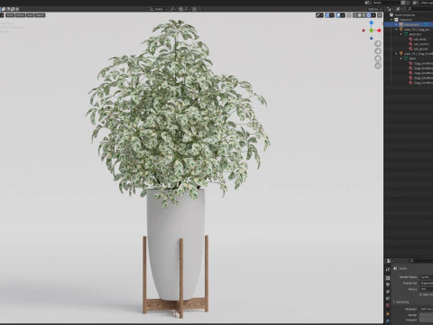Screen dimensions: 433x325
Task: Toggle snapping magnet in header
Action: click(x=181, y=9)
